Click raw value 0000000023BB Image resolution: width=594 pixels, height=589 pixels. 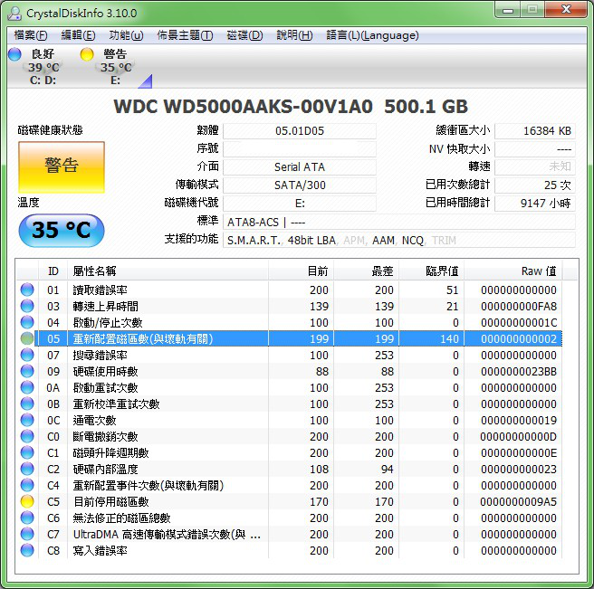(x=519, y=372)
